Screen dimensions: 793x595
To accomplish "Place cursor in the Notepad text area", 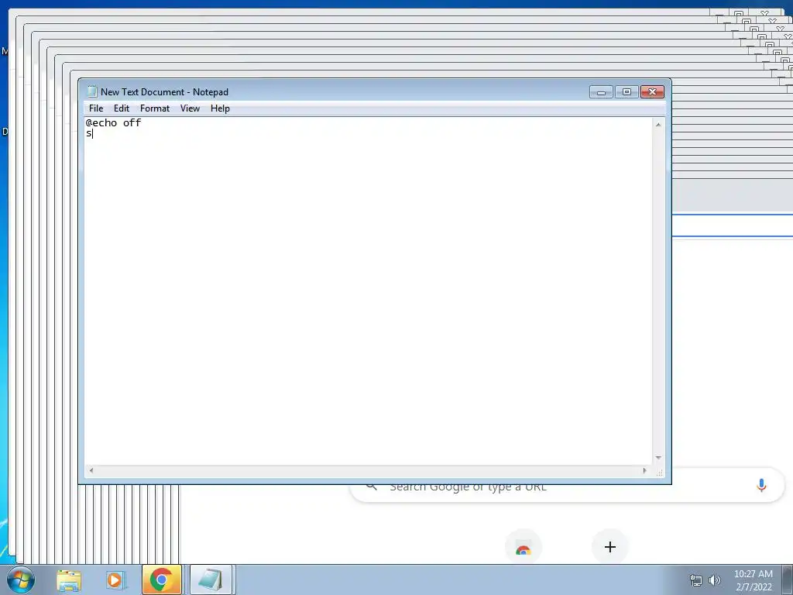I will (368, 291).
